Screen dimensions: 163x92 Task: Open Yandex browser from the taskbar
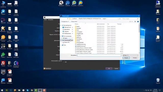pos(23,90)
